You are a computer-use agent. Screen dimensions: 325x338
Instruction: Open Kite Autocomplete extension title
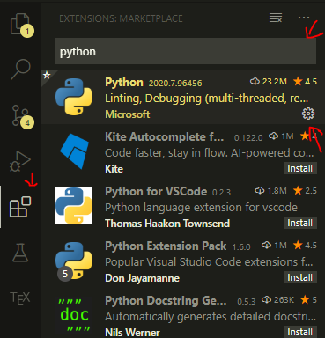point(164,137)
